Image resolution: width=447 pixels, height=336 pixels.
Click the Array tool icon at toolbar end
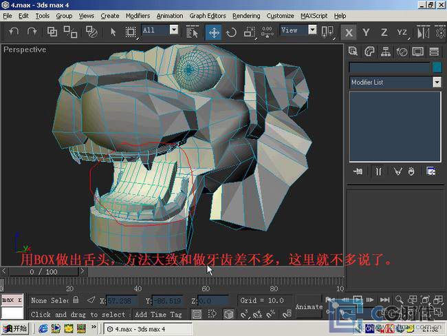441,32
